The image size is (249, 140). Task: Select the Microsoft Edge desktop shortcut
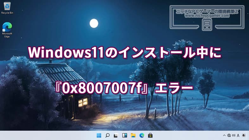pos(7,30)
